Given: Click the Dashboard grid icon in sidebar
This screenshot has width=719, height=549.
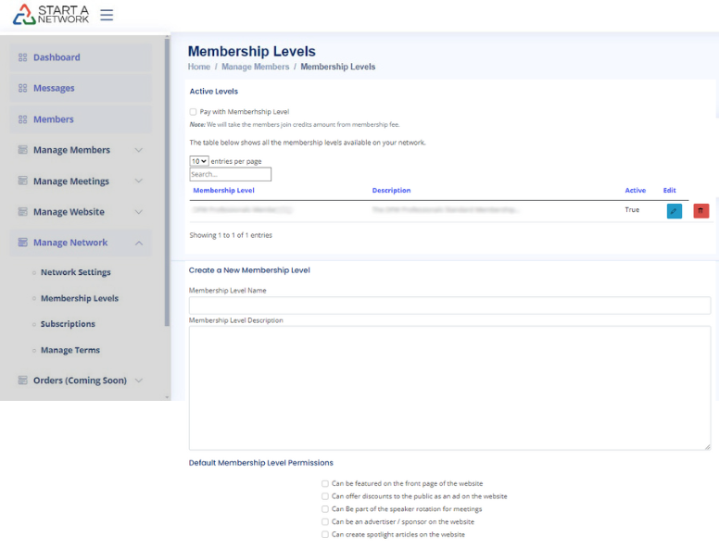Looking at the screenshot, I should 23,57.
